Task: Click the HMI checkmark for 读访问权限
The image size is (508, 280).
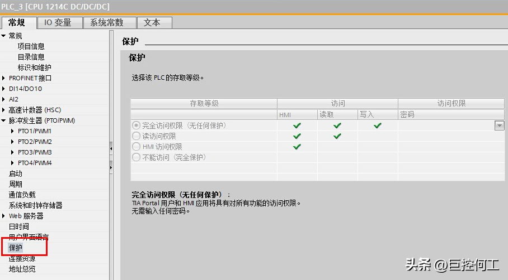Action: tap(297, 136)
